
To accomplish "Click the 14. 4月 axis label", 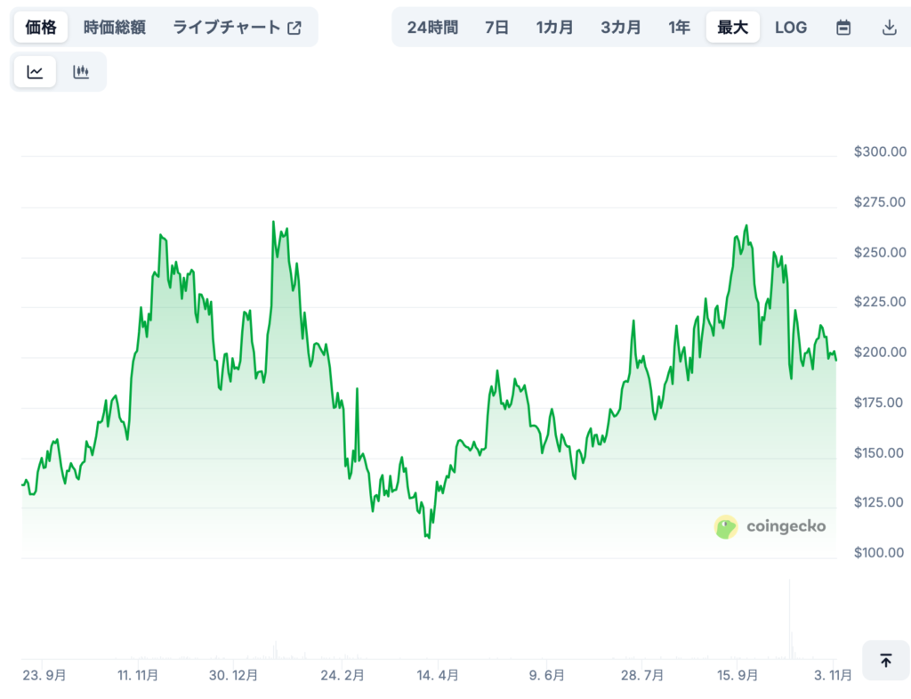I will tap(436, 676).
